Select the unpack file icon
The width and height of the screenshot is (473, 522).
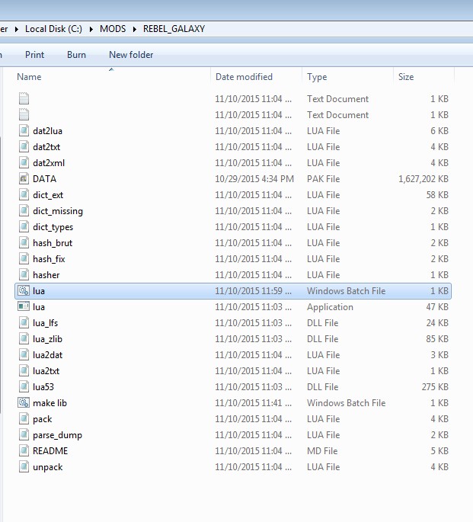tap(24, 466)
